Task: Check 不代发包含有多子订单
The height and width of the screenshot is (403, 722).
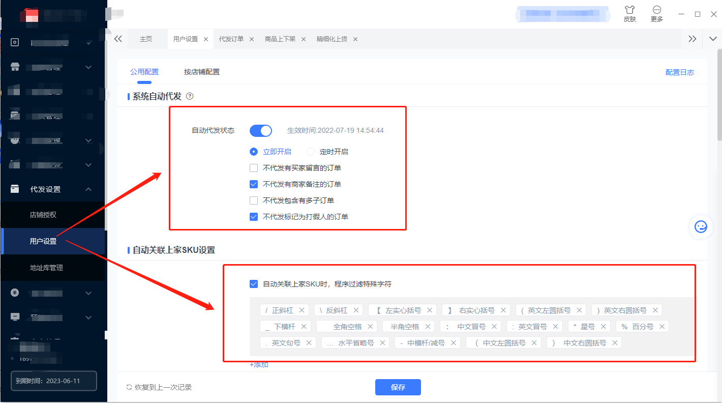Action: pyautogui.click(x=254, y=200)
